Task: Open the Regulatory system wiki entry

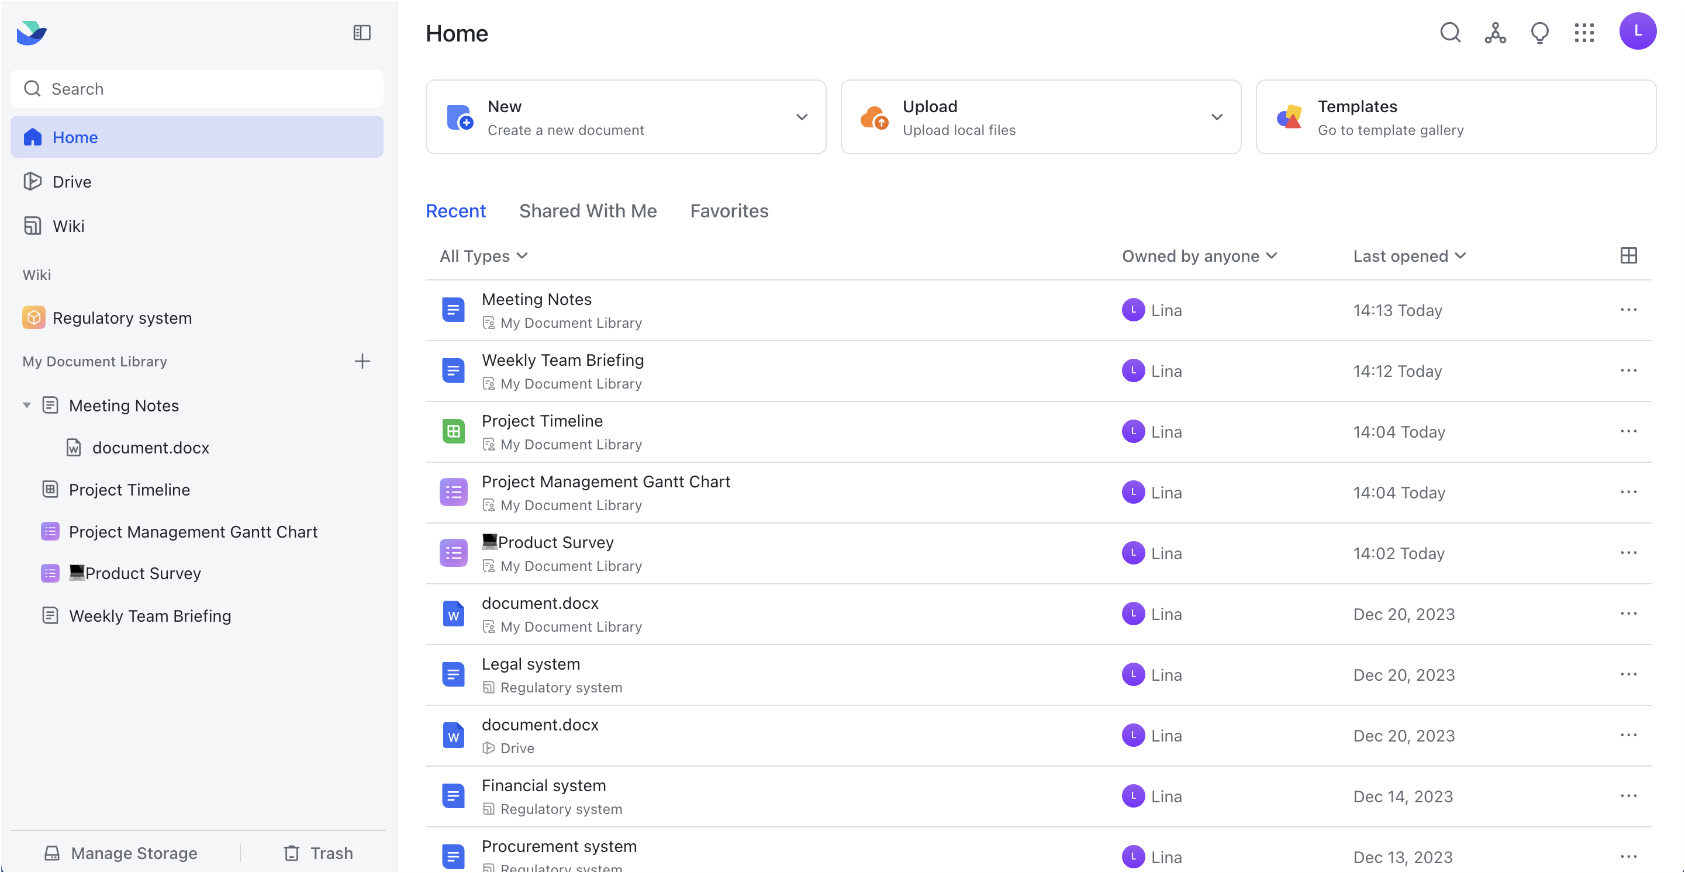Action: [122, 317]
